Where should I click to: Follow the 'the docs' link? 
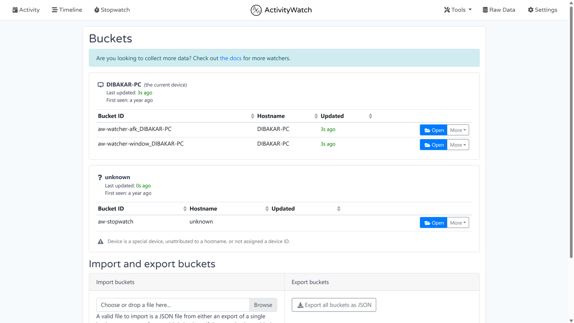point(231,58)
